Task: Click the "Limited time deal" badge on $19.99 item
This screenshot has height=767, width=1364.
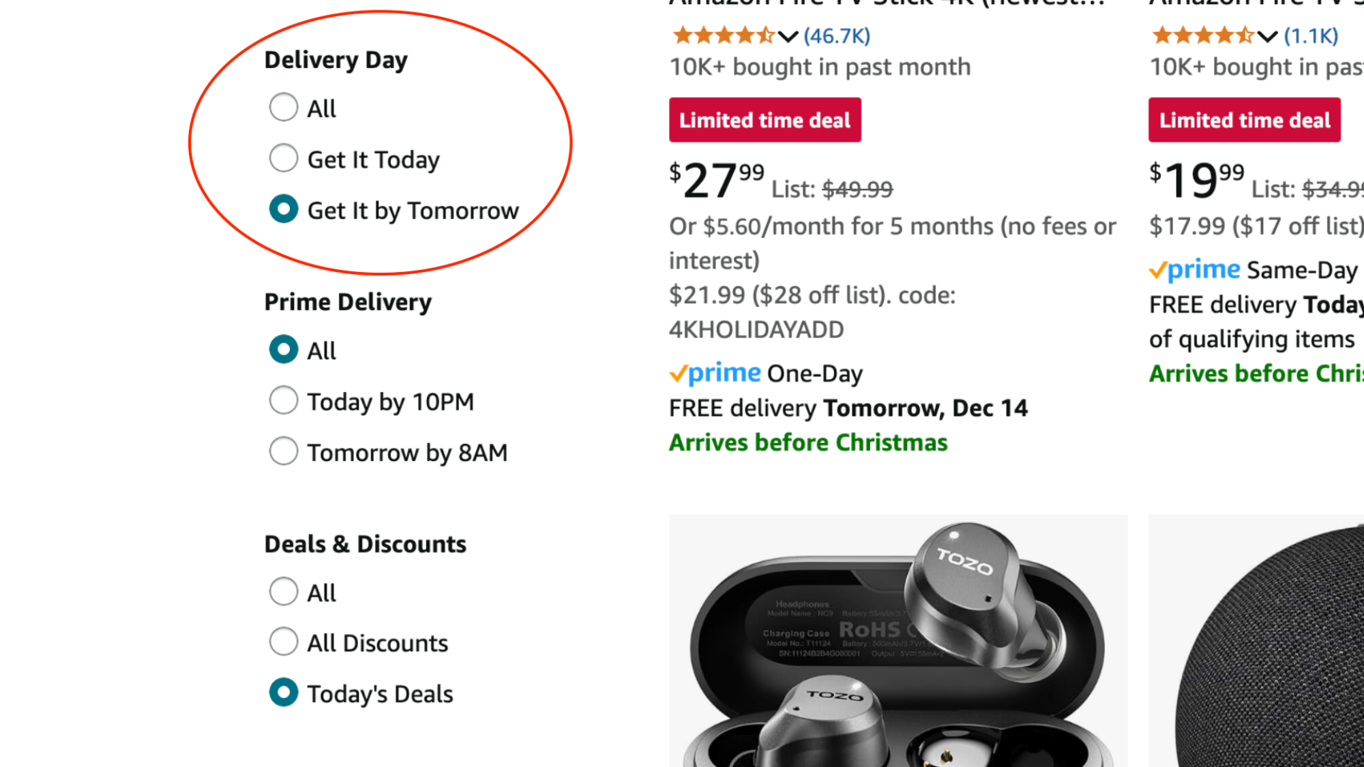Action: coord(1244,120)
